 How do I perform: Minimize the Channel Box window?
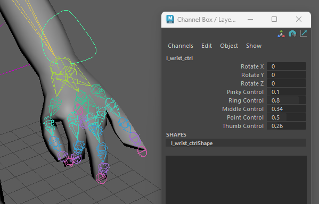point(250,20)
